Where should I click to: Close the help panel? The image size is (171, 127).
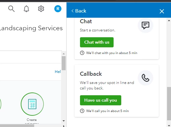[x=162, y=11]
